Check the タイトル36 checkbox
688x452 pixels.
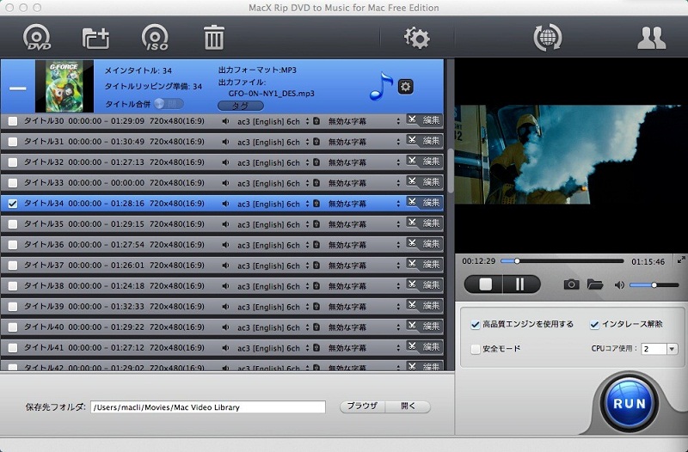click(13, 245)
